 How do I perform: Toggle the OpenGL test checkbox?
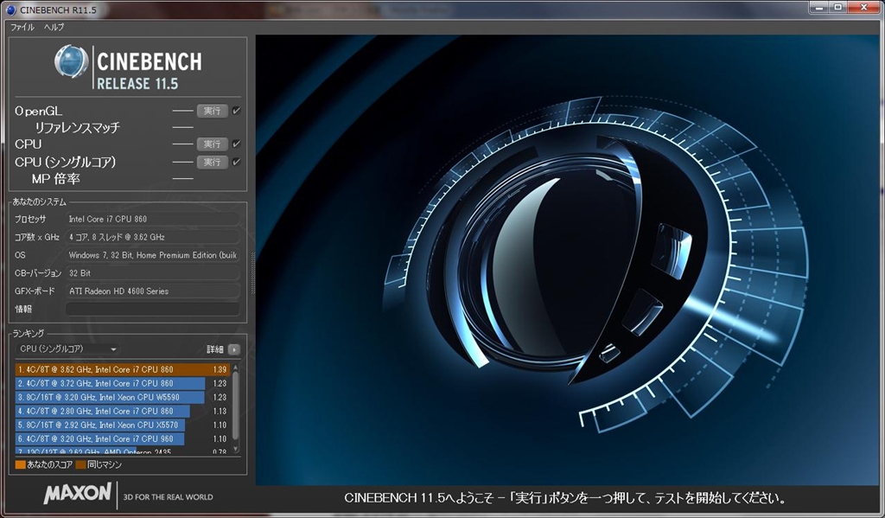[236, 111]
